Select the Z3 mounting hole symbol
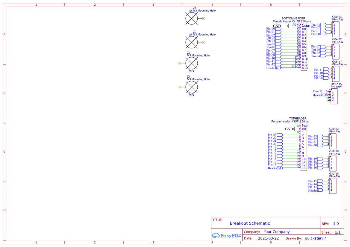Screen dimensions: 350x247 tap(192, 63)
